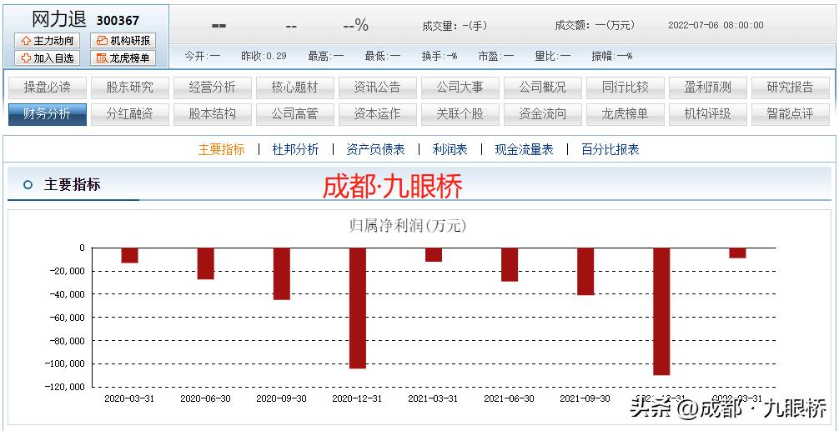
Task: Go to 百分比报表 sub-link
Action: pyautogui.click(x=610, y=149)
